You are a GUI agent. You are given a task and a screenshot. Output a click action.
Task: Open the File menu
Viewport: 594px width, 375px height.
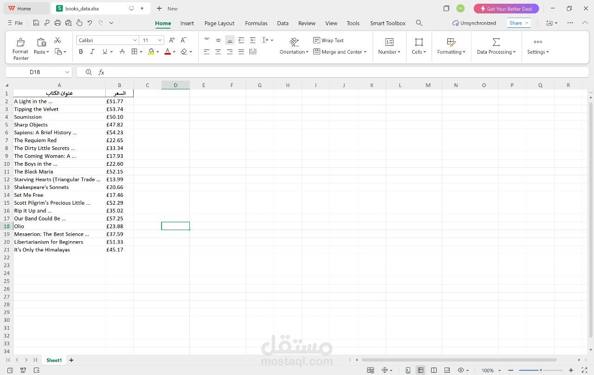point(15,23)
